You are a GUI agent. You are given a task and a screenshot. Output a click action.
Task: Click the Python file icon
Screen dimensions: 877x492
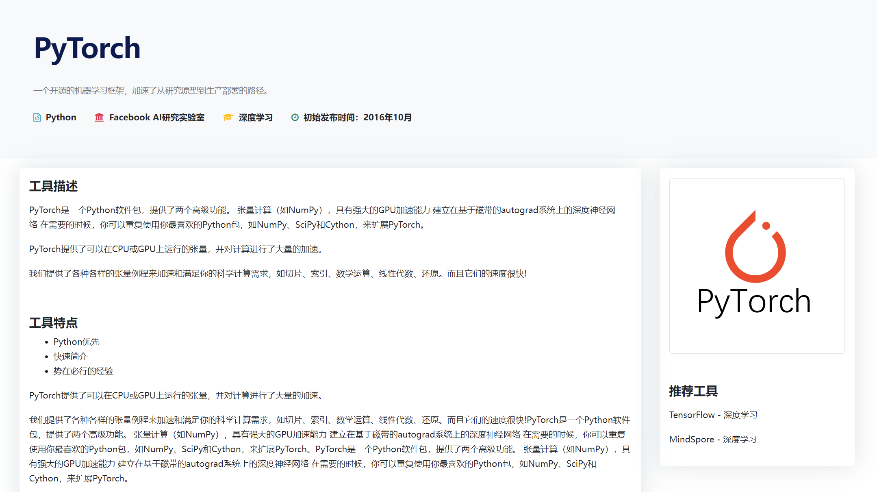[37, 118]
